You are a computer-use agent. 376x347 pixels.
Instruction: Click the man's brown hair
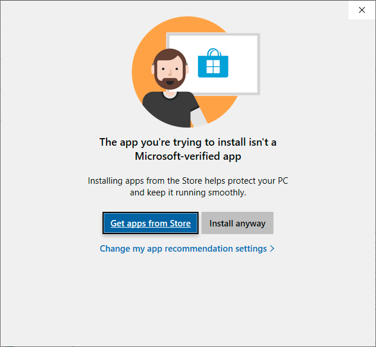pos(170,55)
